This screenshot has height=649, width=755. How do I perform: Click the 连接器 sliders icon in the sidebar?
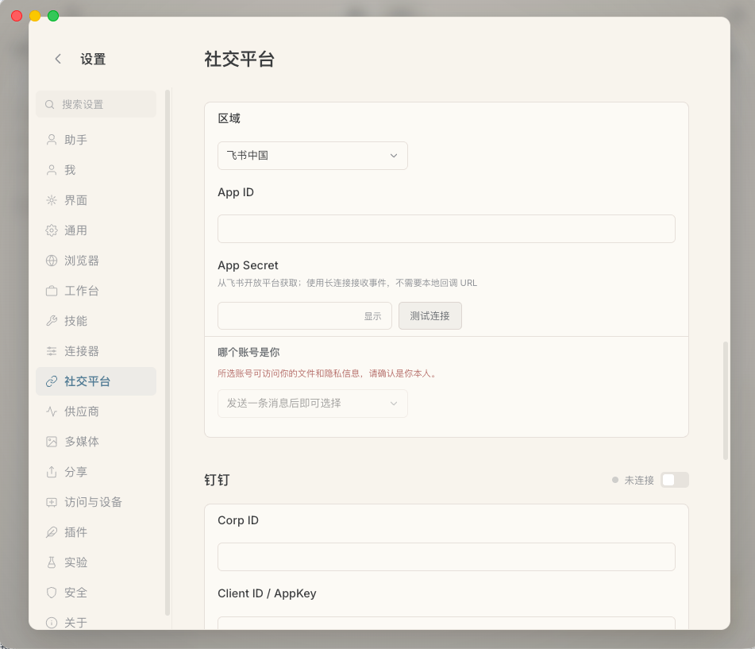click(x=52, y=351)
